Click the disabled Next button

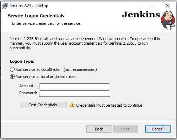(x=125, y=129)
